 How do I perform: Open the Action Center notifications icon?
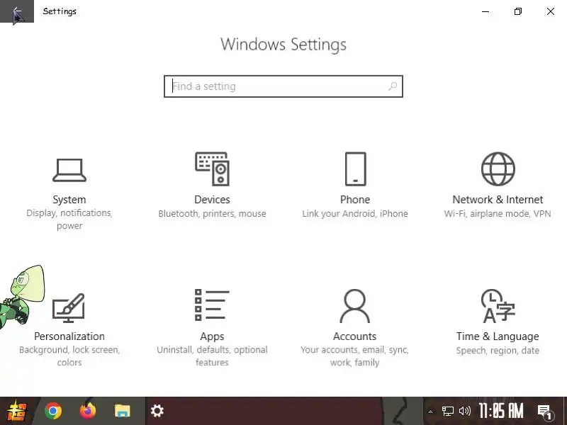[x=544, y=412]
